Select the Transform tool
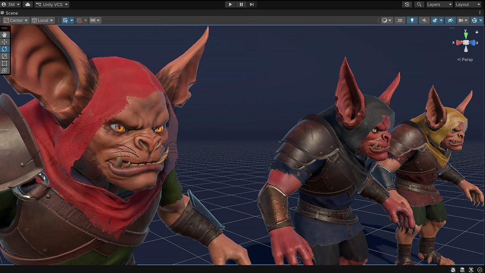 [5, 70]
